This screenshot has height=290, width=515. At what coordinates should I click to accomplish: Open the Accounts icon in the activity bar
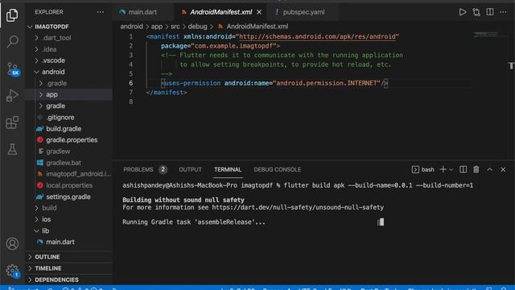click(12, 243)
